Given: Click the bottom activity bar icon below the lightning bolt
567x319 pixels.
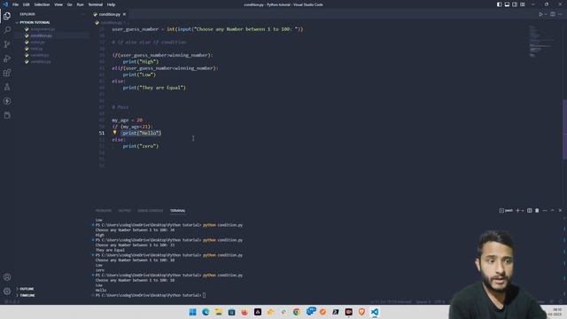Looking at the screenshot, I should tap(7, 115).
